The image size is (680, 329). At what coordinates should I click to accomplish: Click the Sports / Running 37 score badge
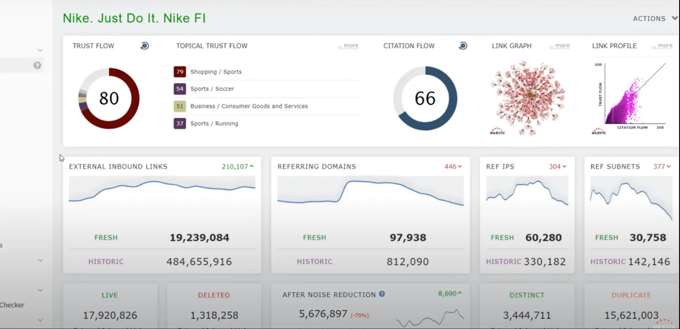[180, 123]
